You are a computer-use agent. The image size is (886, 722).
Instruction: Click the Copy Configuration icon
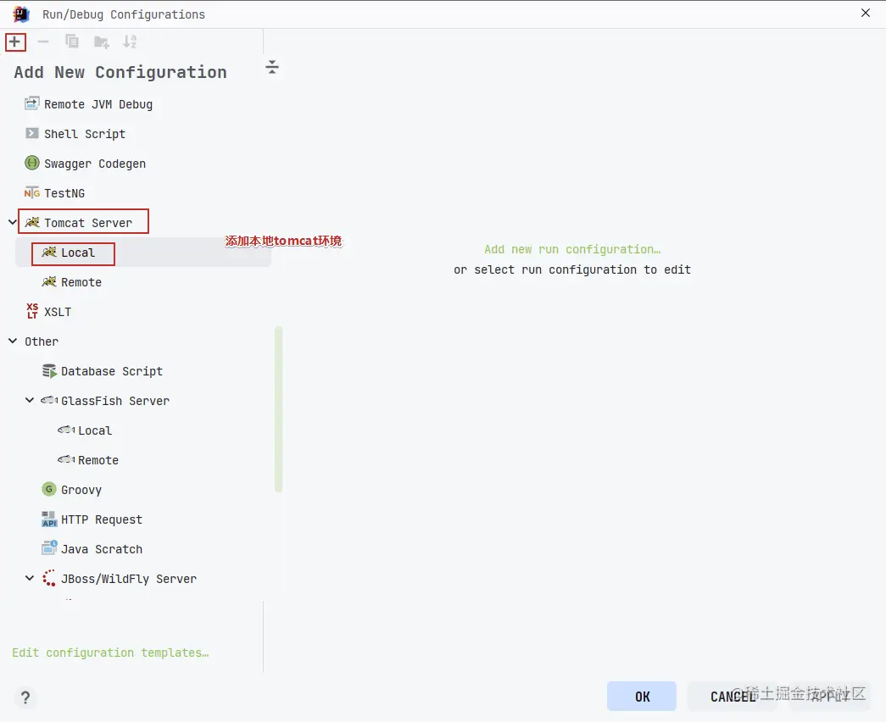click(72, 42)
